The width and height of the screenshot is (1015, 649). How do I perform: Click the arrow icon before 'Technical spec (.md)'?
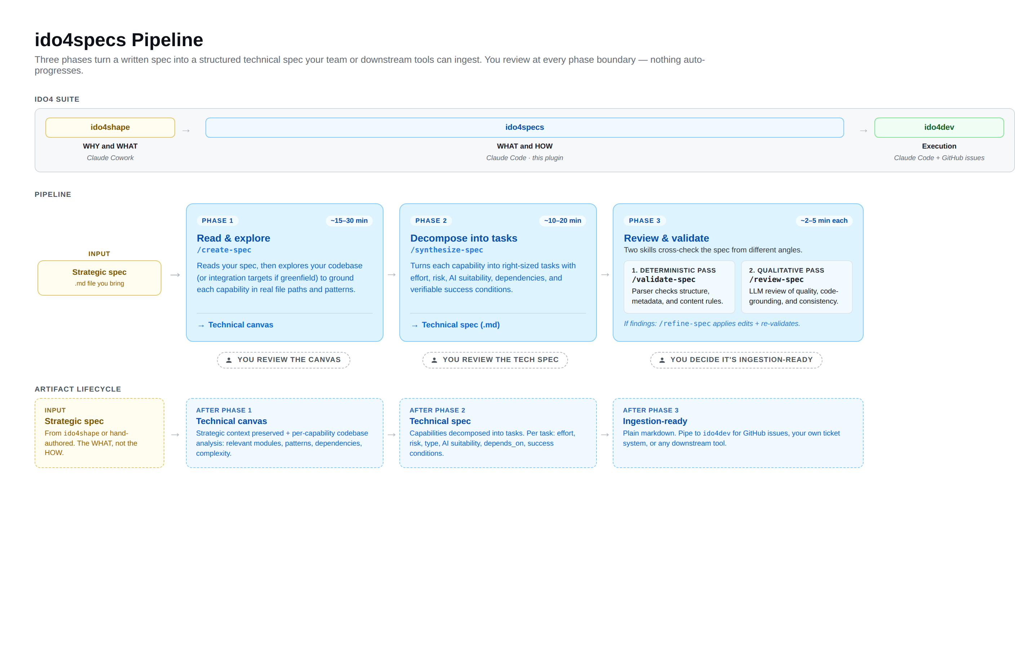pos(415,326)
